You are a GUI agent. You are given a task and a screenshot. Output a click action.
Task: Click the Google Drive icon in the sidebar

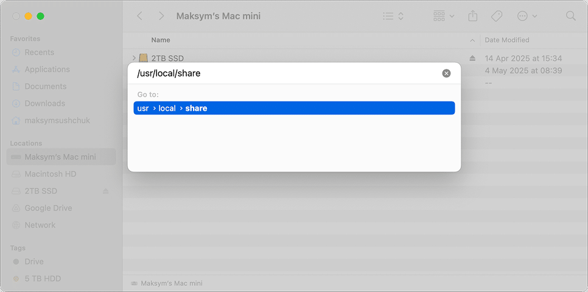click(16, 208)
